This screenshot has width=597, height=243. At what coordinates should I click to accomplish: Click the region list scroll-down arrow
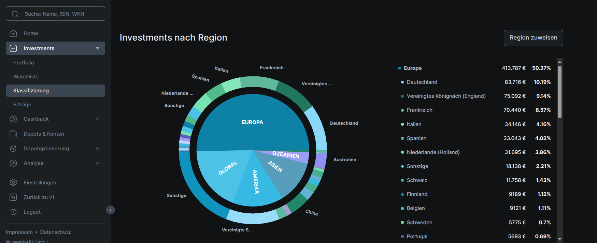559,239
